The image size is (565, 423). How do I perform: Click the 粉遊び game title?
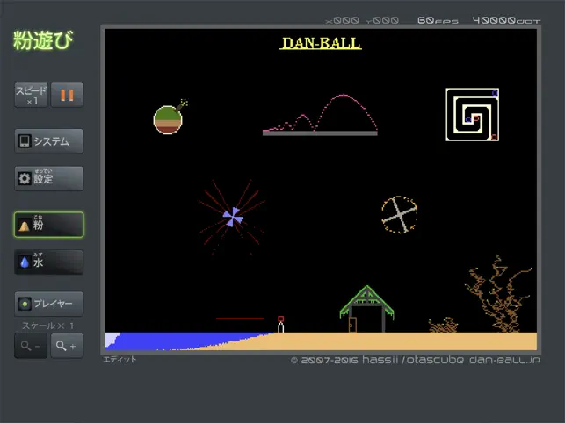point(43,40)
